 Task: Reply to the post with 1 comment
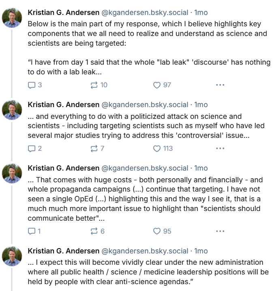pos(34,231)
